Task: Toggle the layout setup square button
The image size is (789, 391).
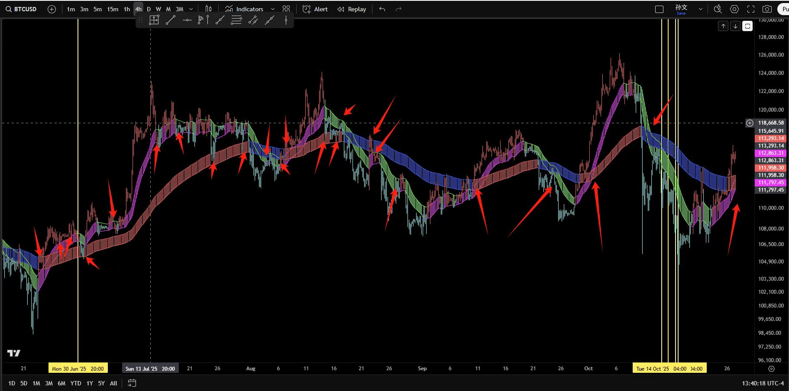Action: point(659,9)
